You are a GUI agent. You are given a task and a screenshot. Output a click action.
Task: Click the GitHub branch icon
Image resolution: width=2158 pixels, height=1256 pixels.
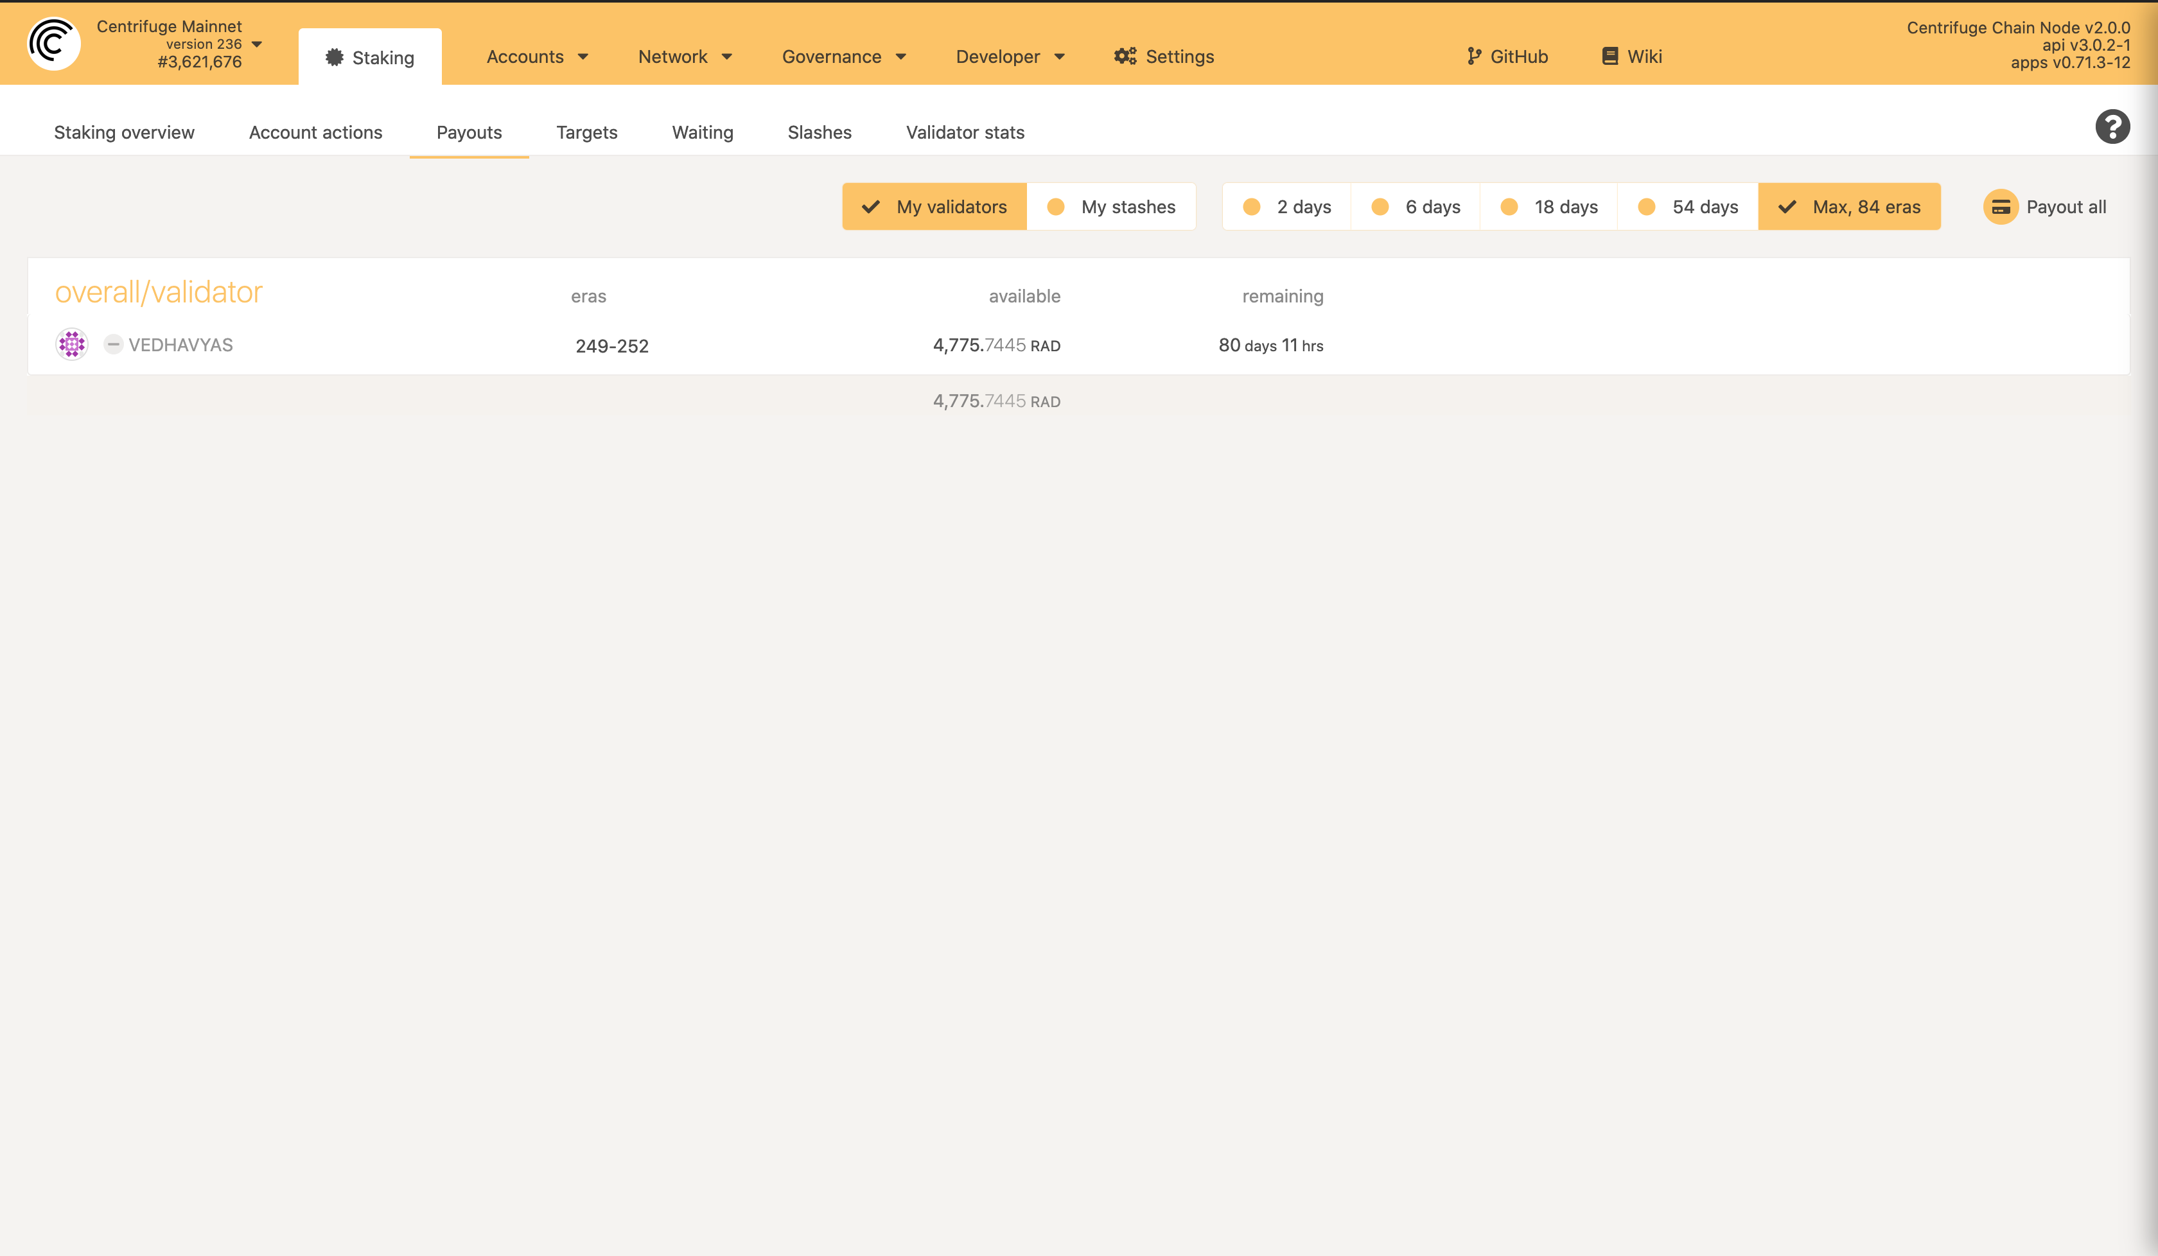pyautogui.click(x=1474, y=57)
